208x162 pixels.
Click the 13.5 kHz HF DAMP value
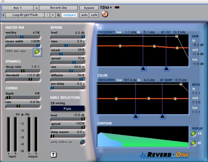tap(180, 80)
